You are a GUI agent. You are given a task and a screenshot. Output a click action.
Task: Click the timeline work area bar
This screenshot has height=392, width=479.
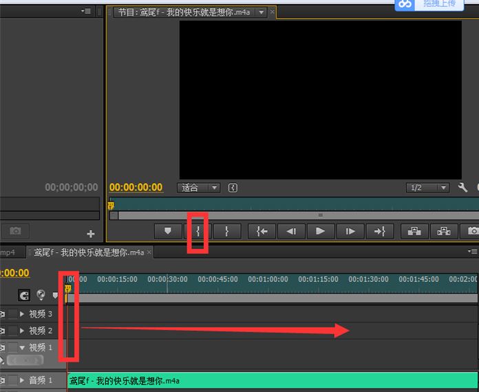[x=273, y=298]
